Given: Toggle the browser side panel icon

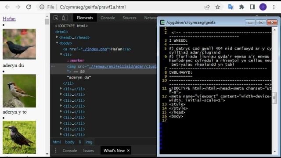Looking at the screenshot, I should [252, 7].
